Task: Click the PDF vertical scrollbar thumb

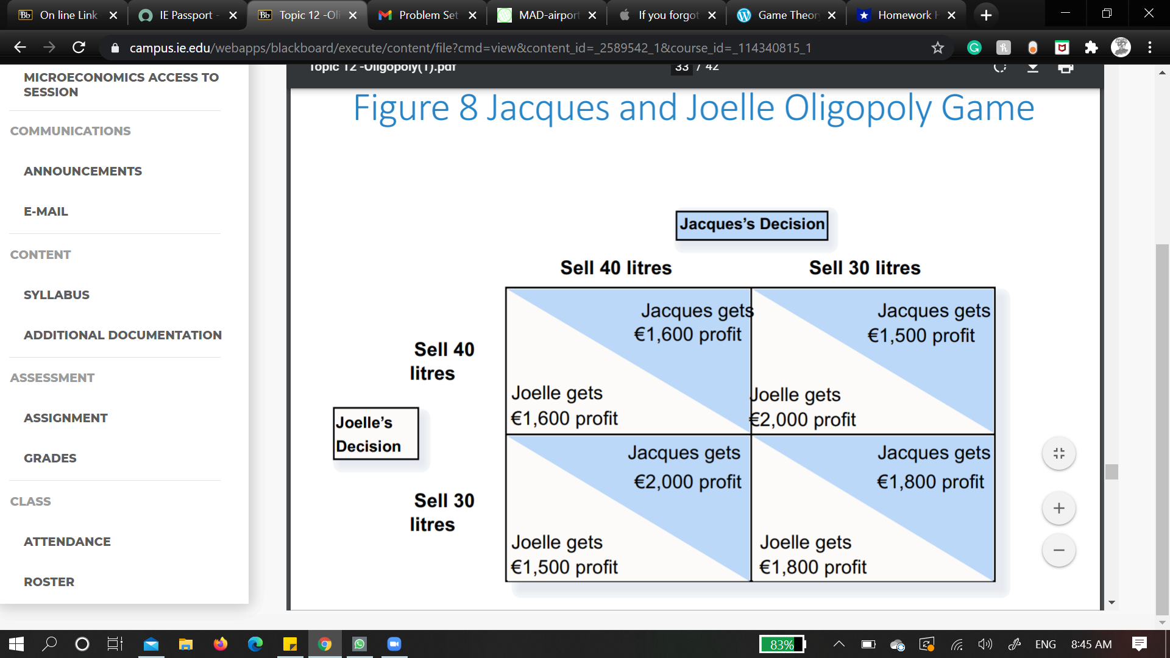Action: 1111,472
